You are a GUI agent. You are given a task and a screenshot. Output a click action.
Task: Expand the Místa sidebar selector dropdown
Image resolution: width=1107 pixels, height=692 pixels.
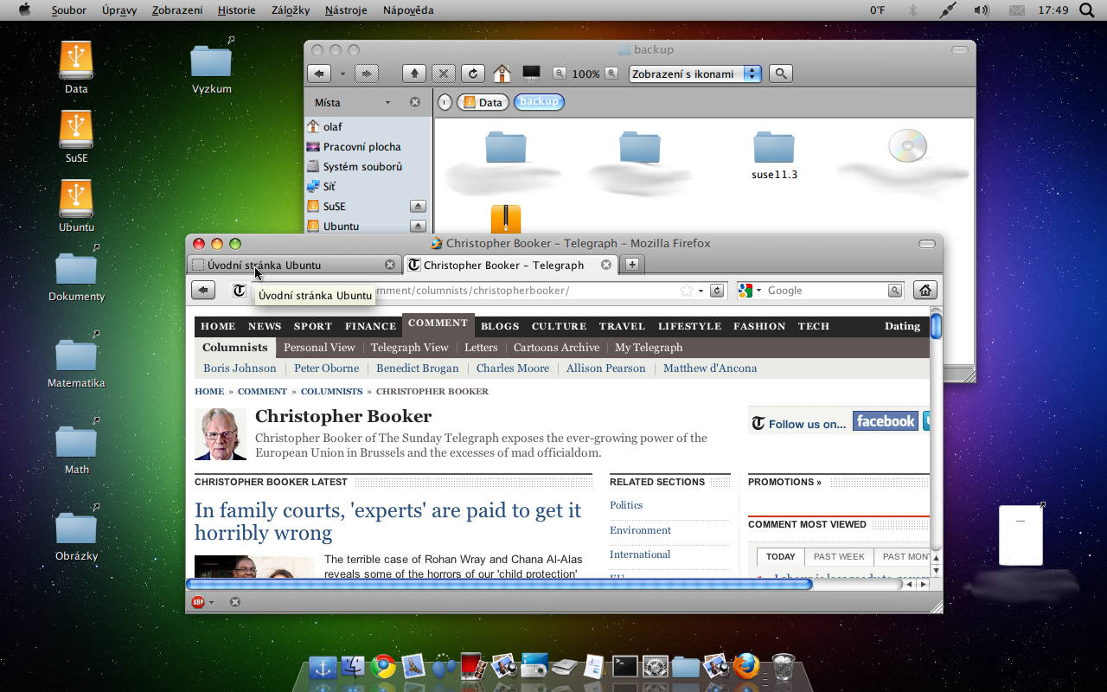click(387, 102)
